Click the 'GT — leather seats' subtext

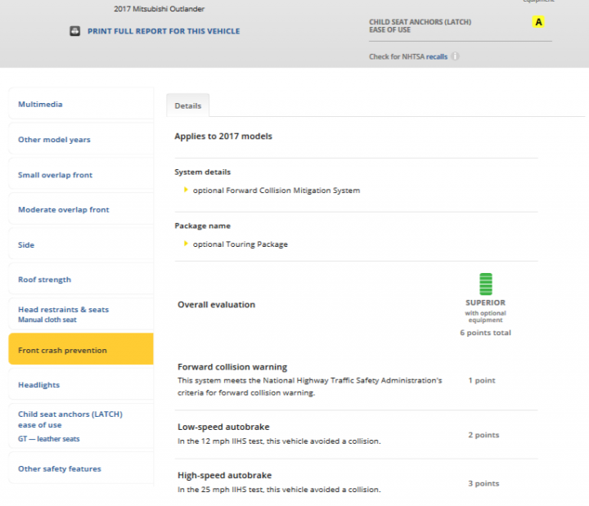click(49, 438)
